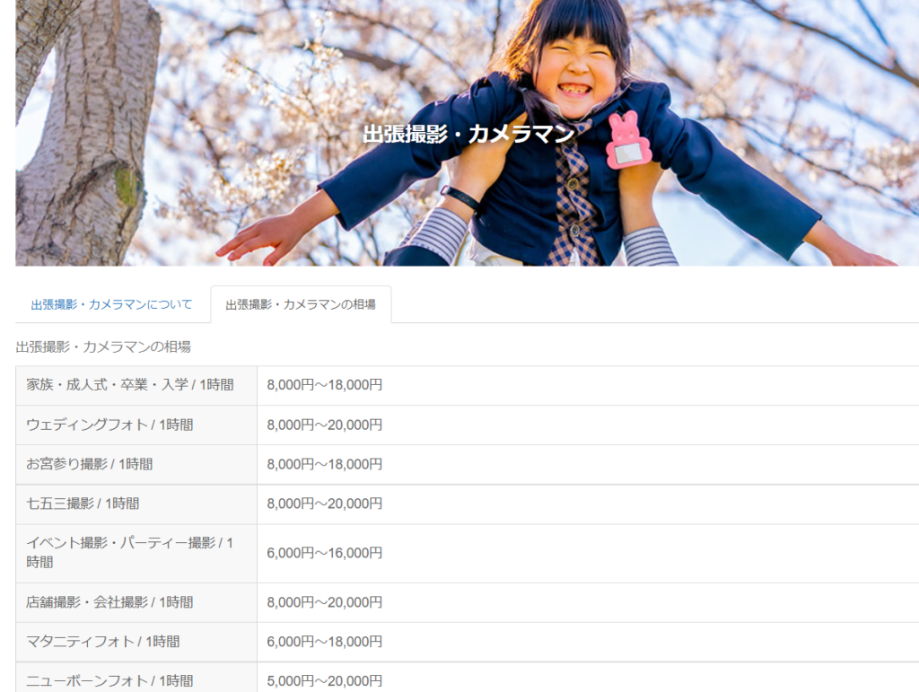This screenshot has height=692, width=919.
Task: Click the 8,000円～18,000円 price for お宮参り撮影
Action: click(x=325, y=464)
